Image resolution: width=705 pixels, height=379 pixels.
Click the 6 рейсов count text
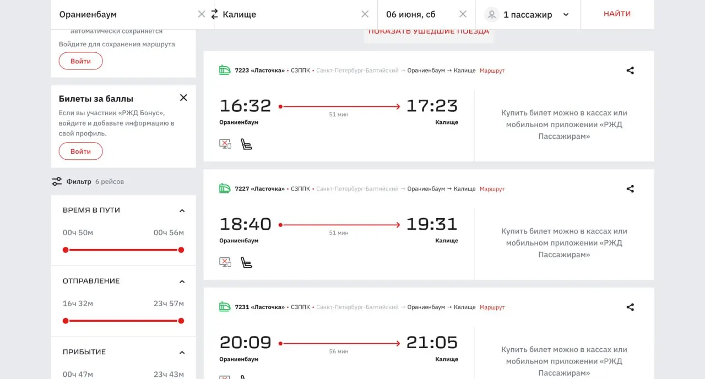click(x=110, y=182)
